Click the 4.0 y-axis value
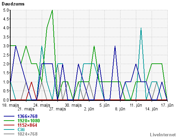The image size is (178, 138). coord(6,28)
